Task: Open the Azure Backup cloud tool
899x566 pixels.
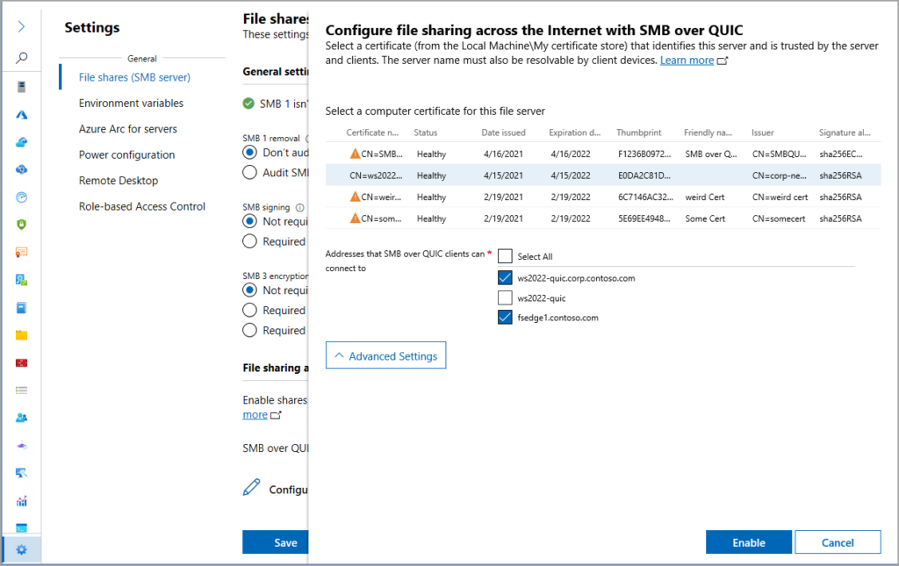Action: pyautogui.click(x=22, y=141)
